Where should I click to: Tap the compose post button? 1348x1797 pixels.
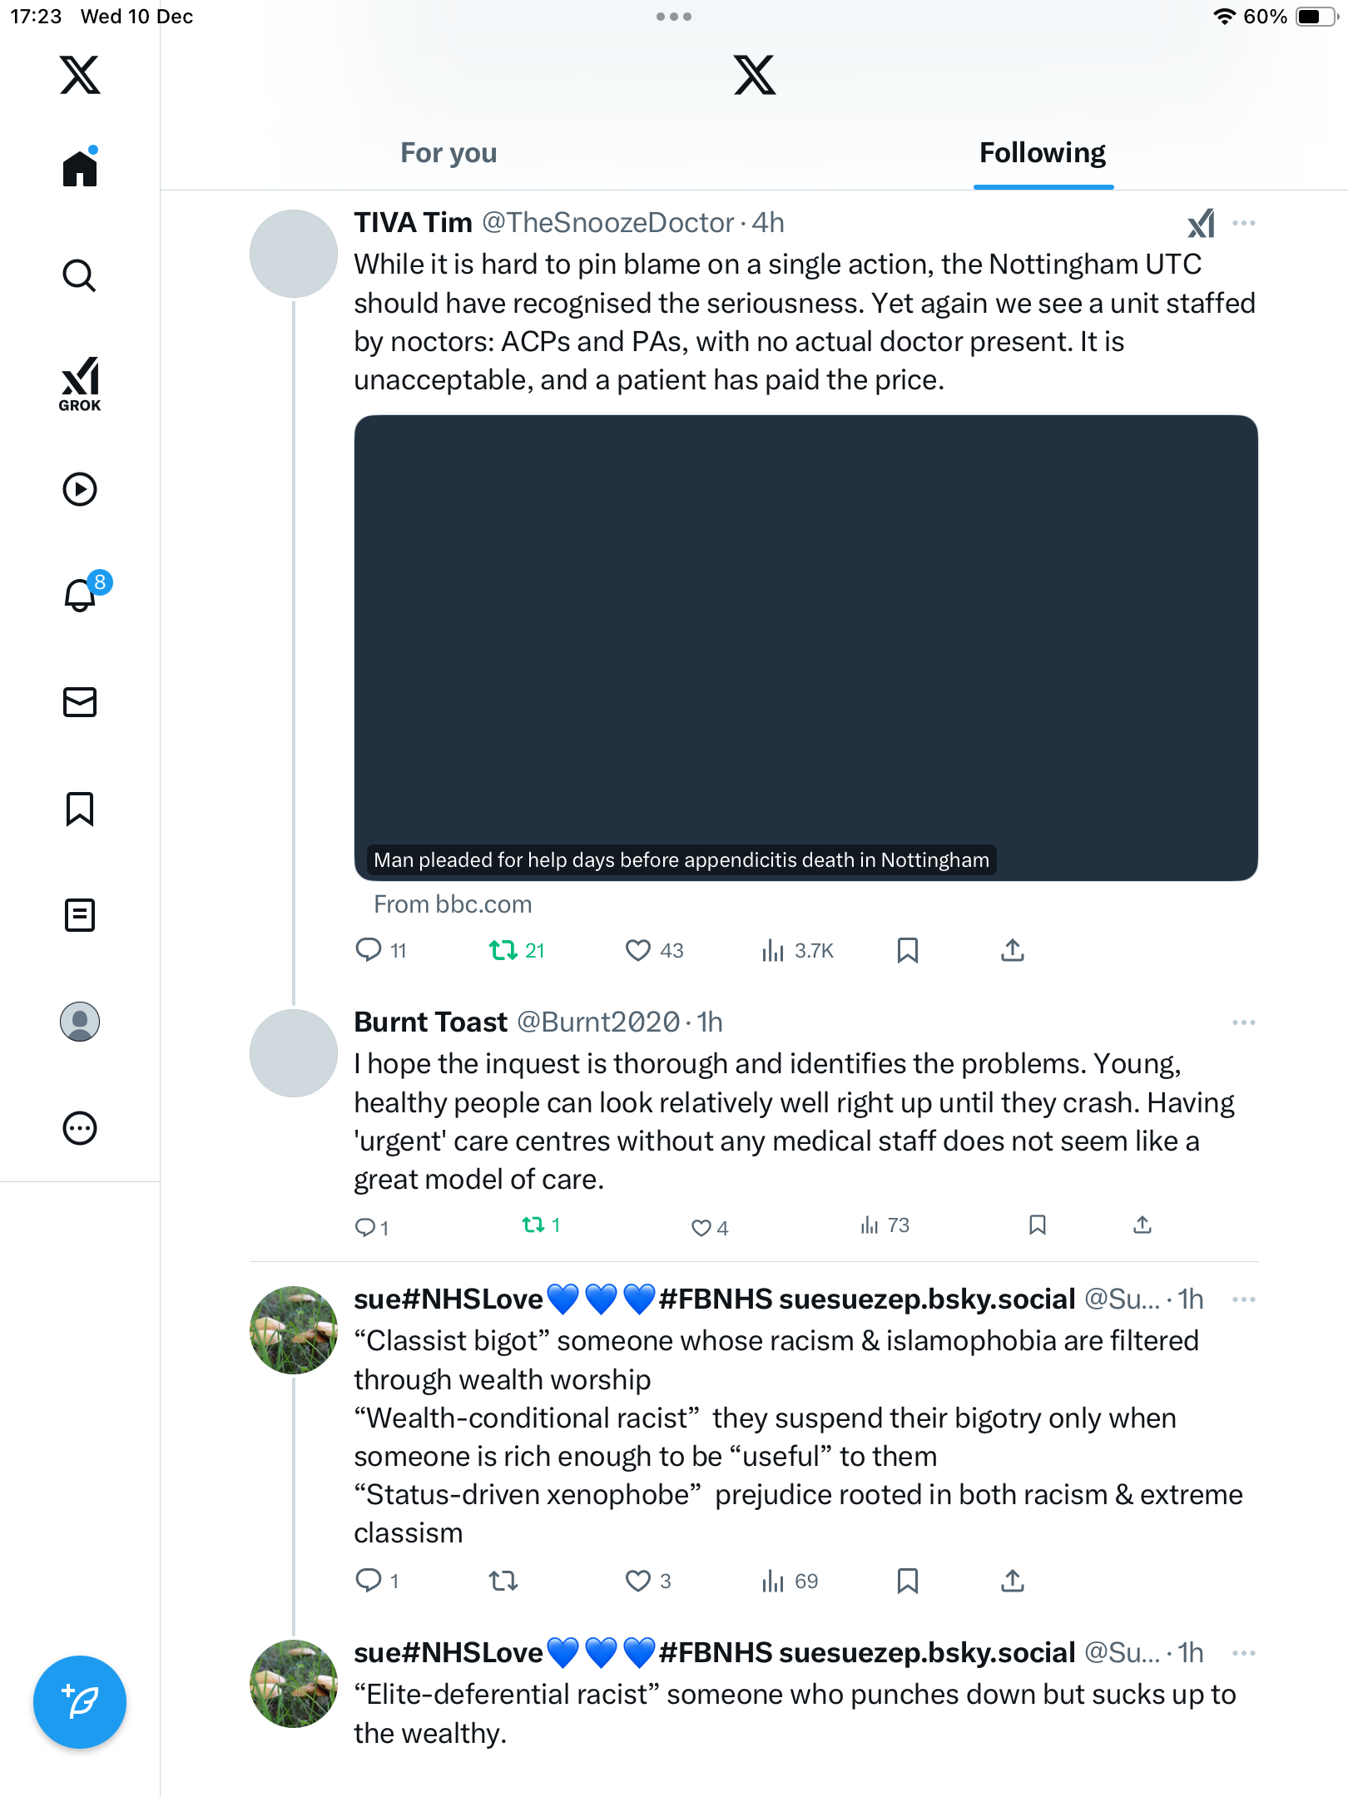(80, 1702)
